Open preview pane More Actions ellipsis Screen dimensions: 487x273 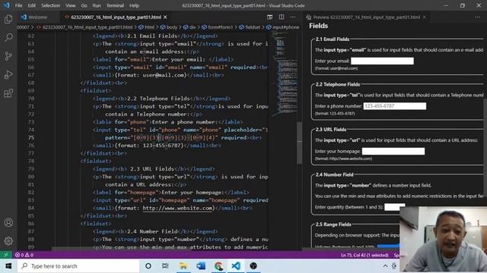click(477, 17)
